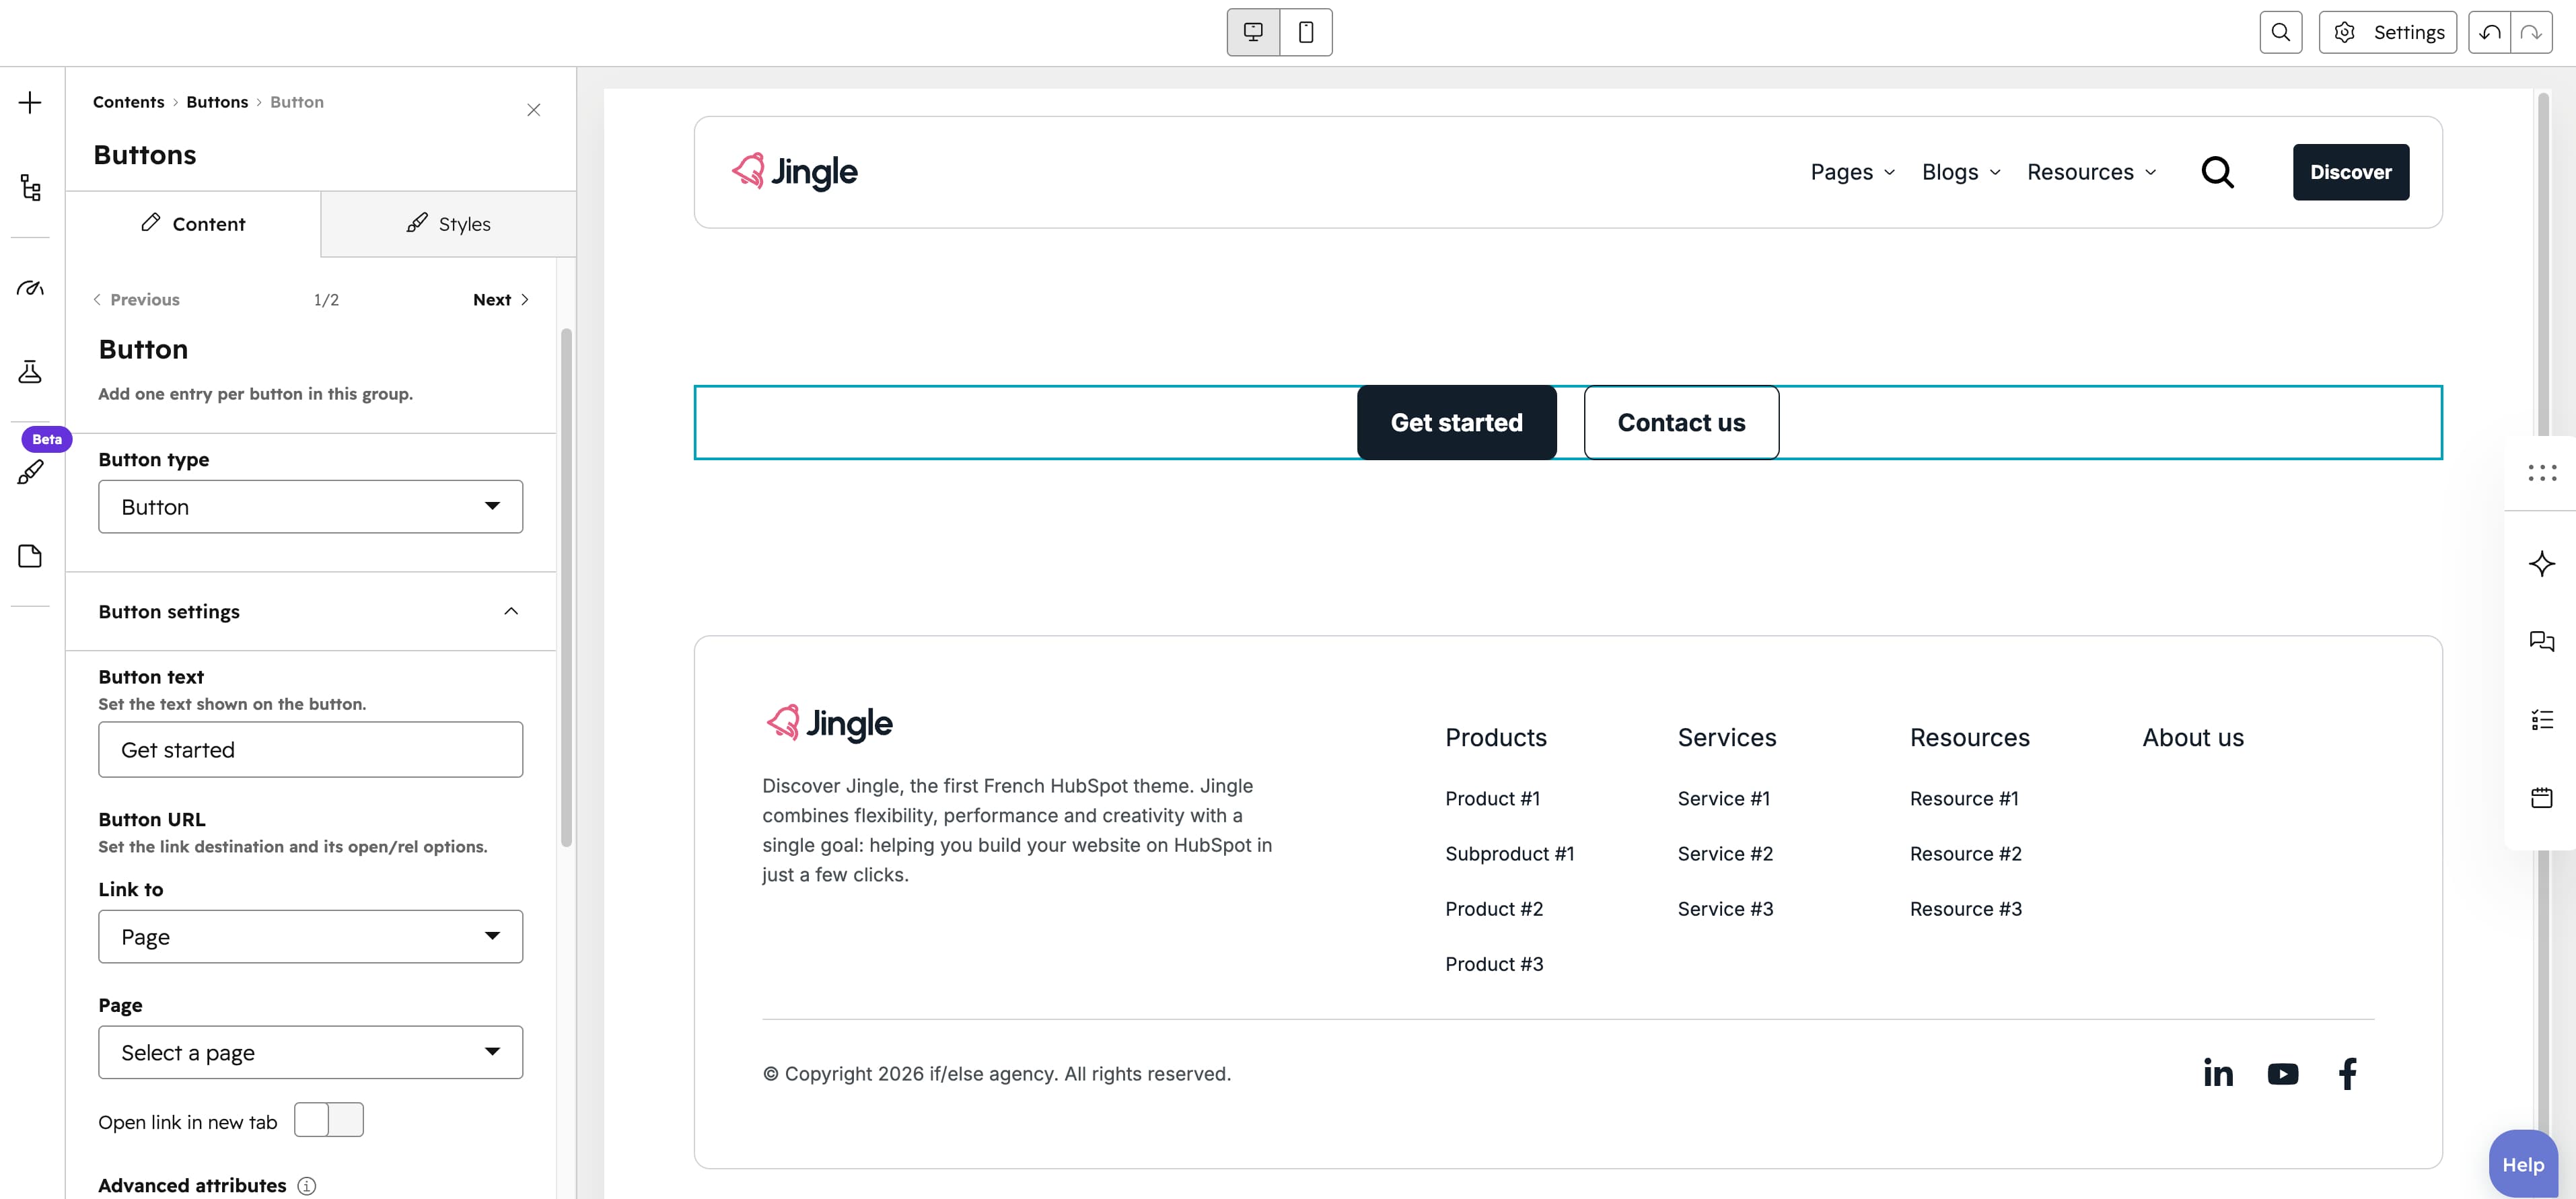
Task: Switch to desktop preview view
Action: click(x=1253, y=32)
